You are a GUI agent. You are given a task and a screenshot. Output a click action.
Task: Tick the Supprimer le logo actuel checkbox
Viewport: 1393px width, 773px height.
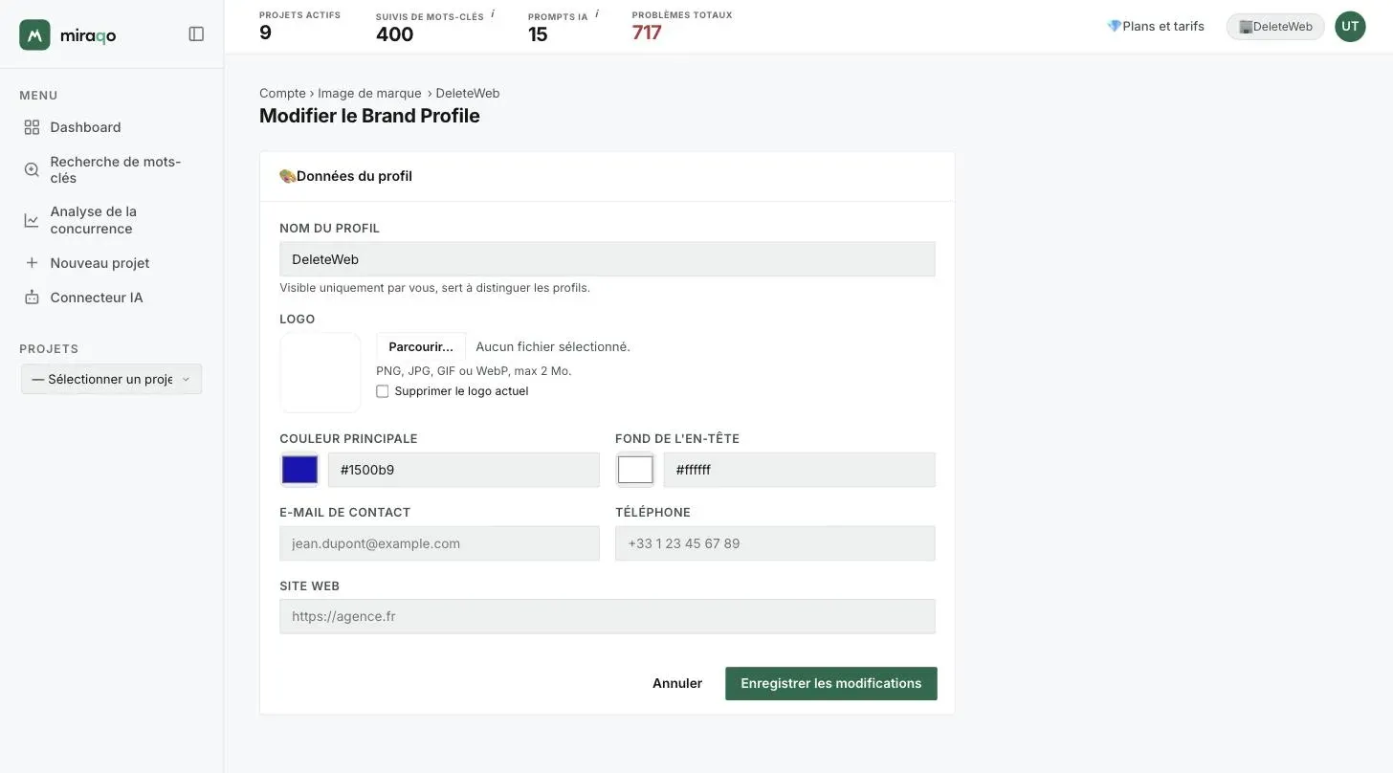(x=383, y=391)
